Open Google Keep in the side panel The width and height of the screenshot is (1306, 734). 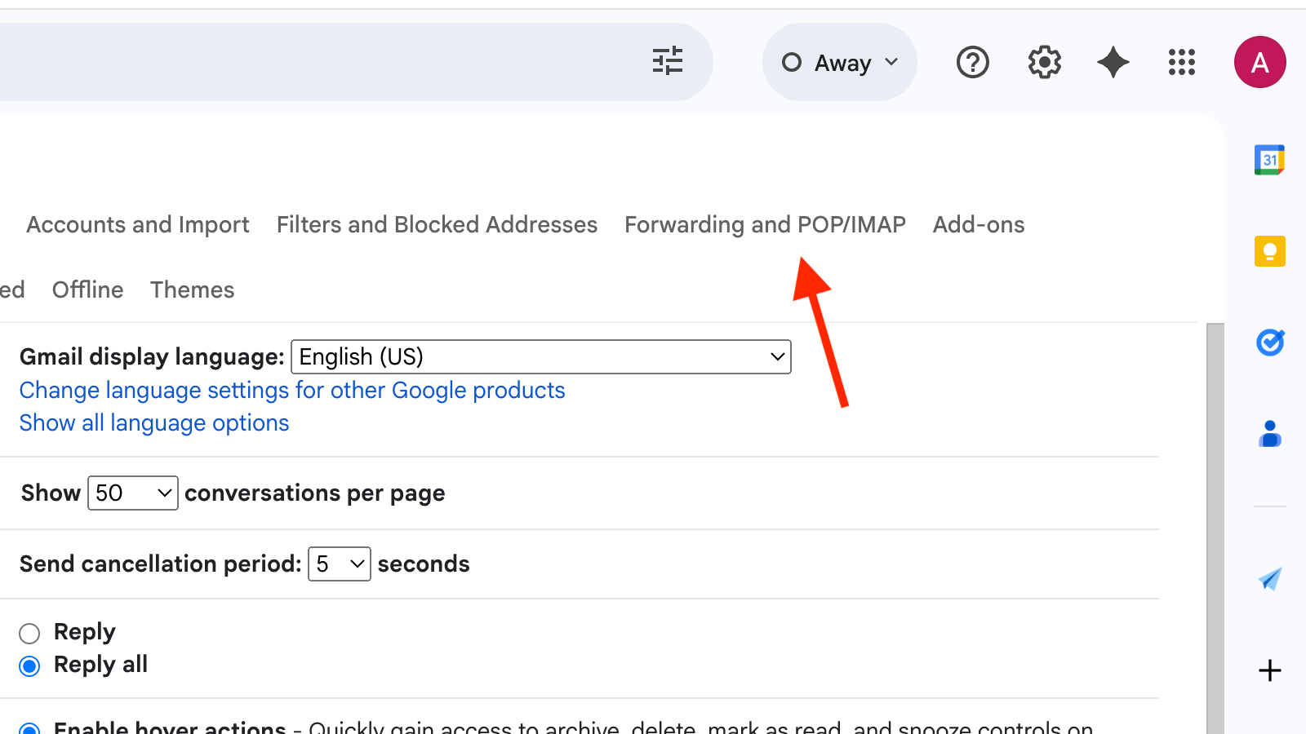tap(1269, 251)
